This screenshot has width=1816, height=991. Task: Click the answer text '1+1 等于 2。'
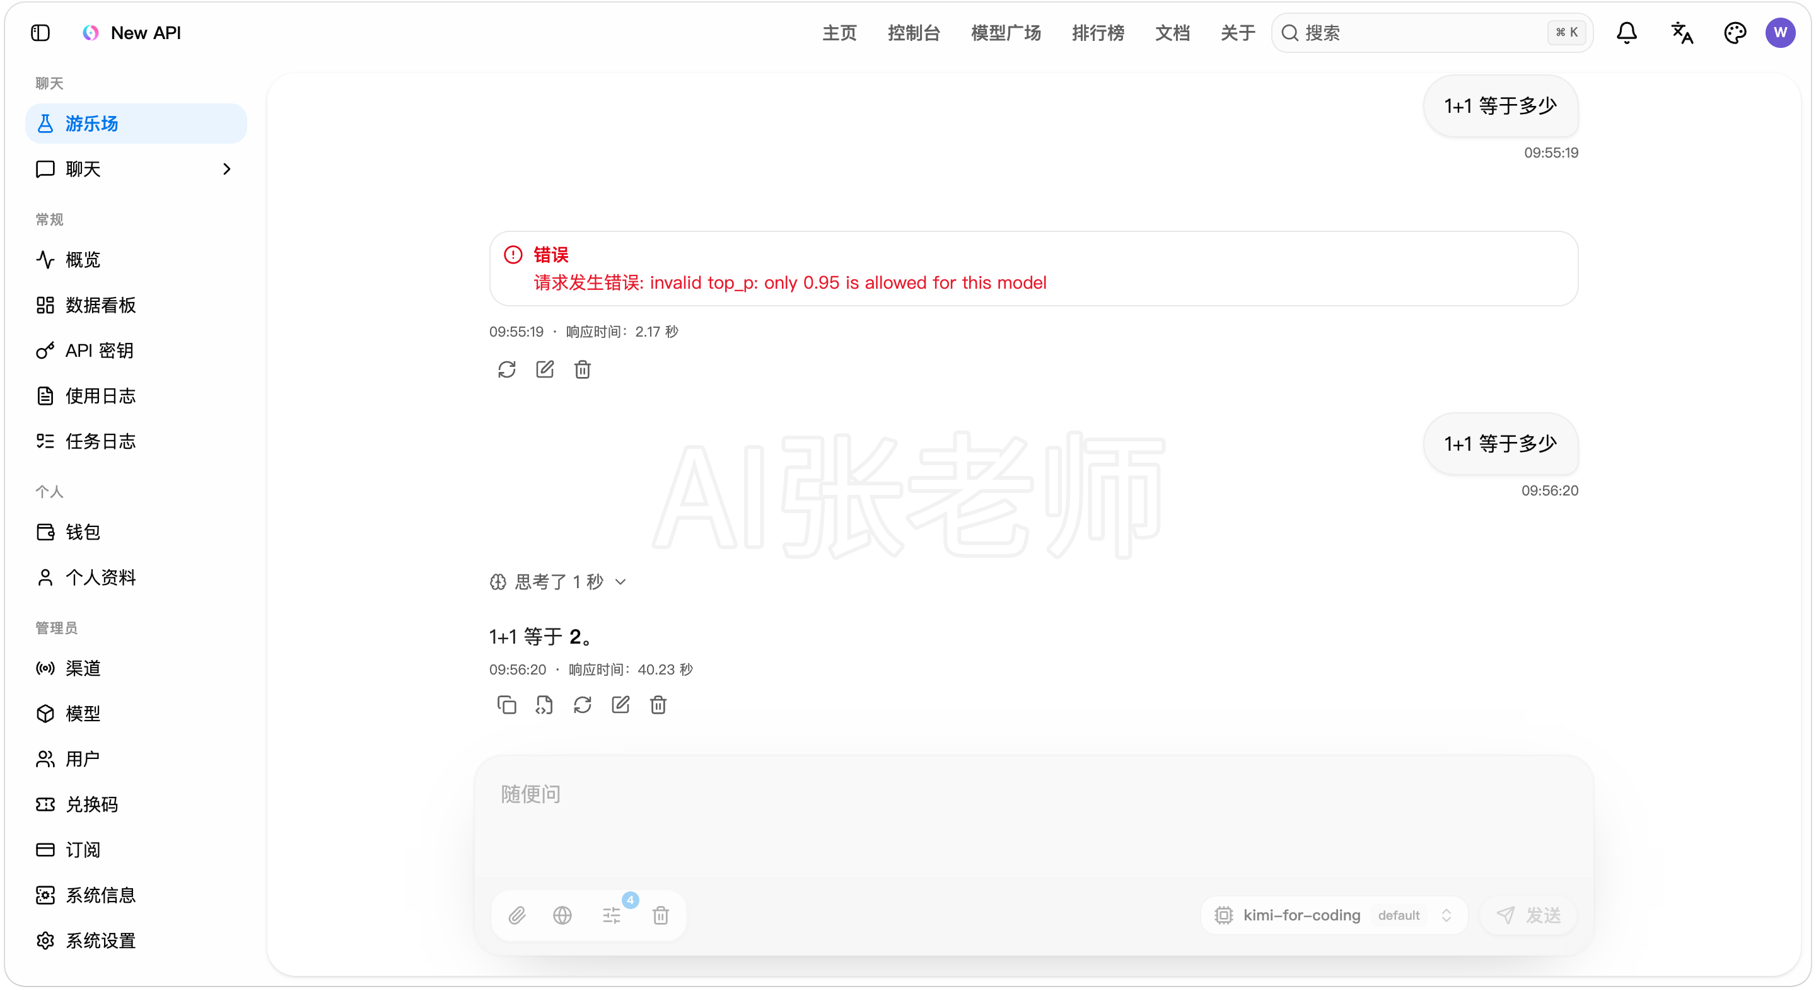pos(541,637)
